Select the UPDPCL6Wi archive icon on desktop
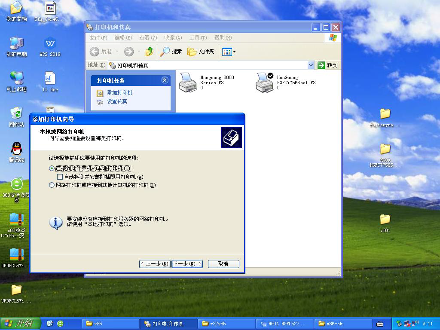Screen dimensions: 440x330 (x=16, y=258)
